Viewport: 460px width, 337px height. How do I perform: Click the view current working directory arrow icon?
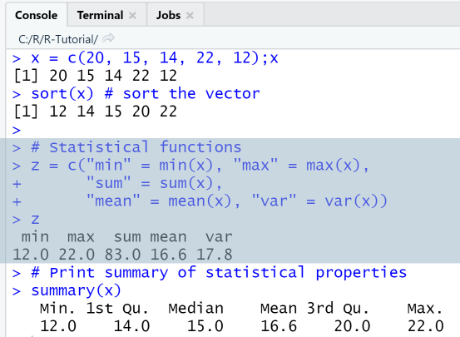108,38
